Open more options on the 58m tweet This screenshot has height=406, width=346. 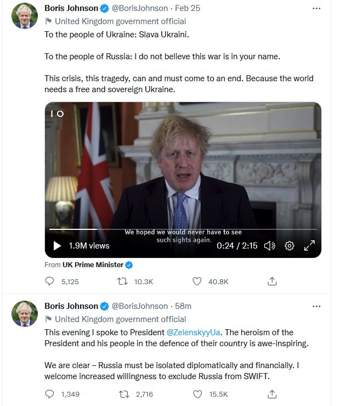(x=316, y=306)
